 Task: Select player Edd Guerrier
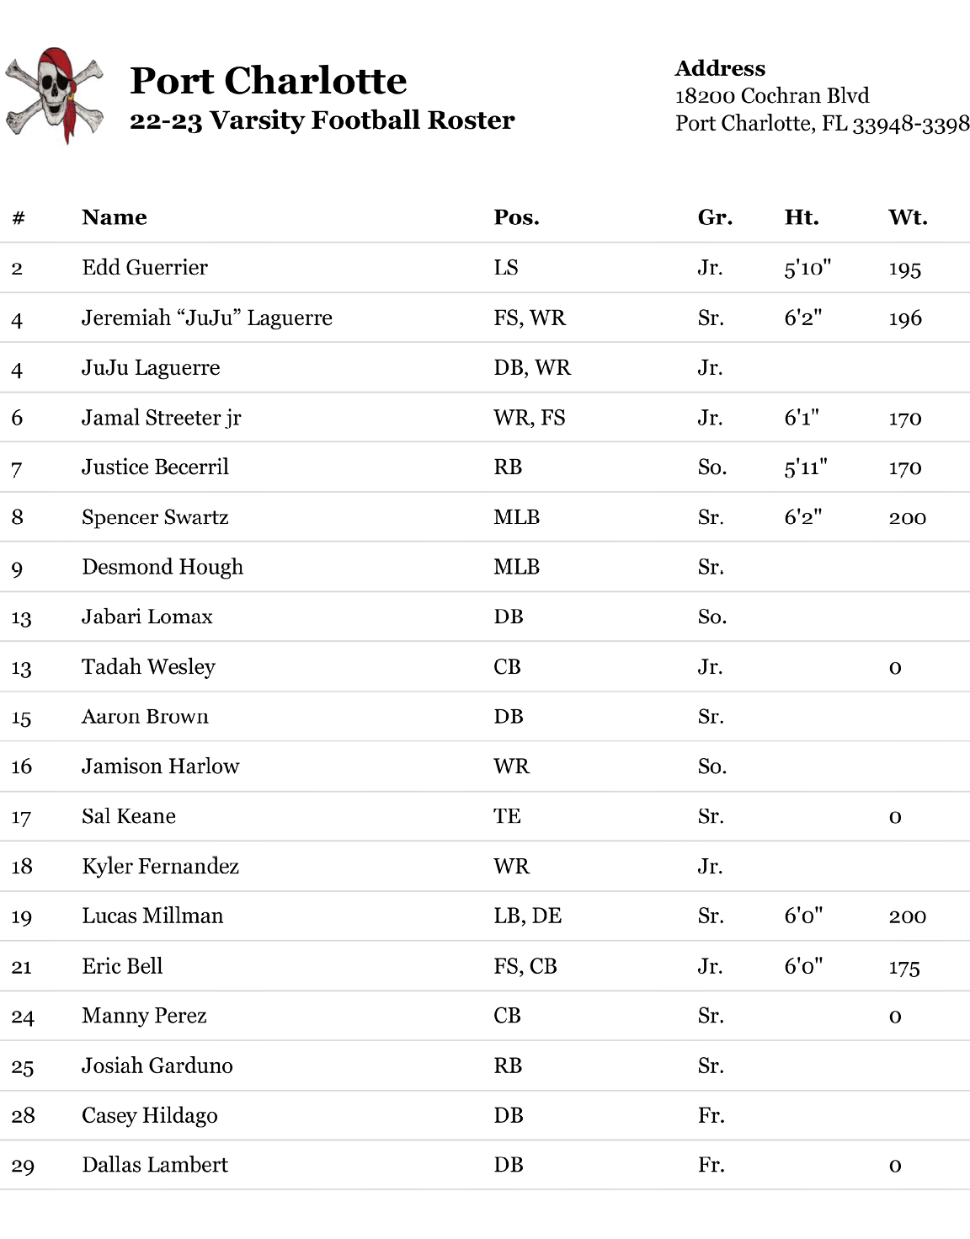(145, 268)
